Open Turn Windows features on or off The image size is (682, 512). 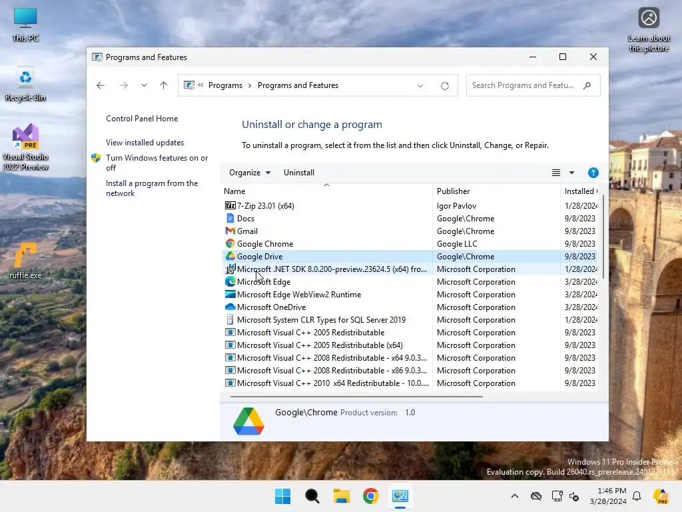157,163
